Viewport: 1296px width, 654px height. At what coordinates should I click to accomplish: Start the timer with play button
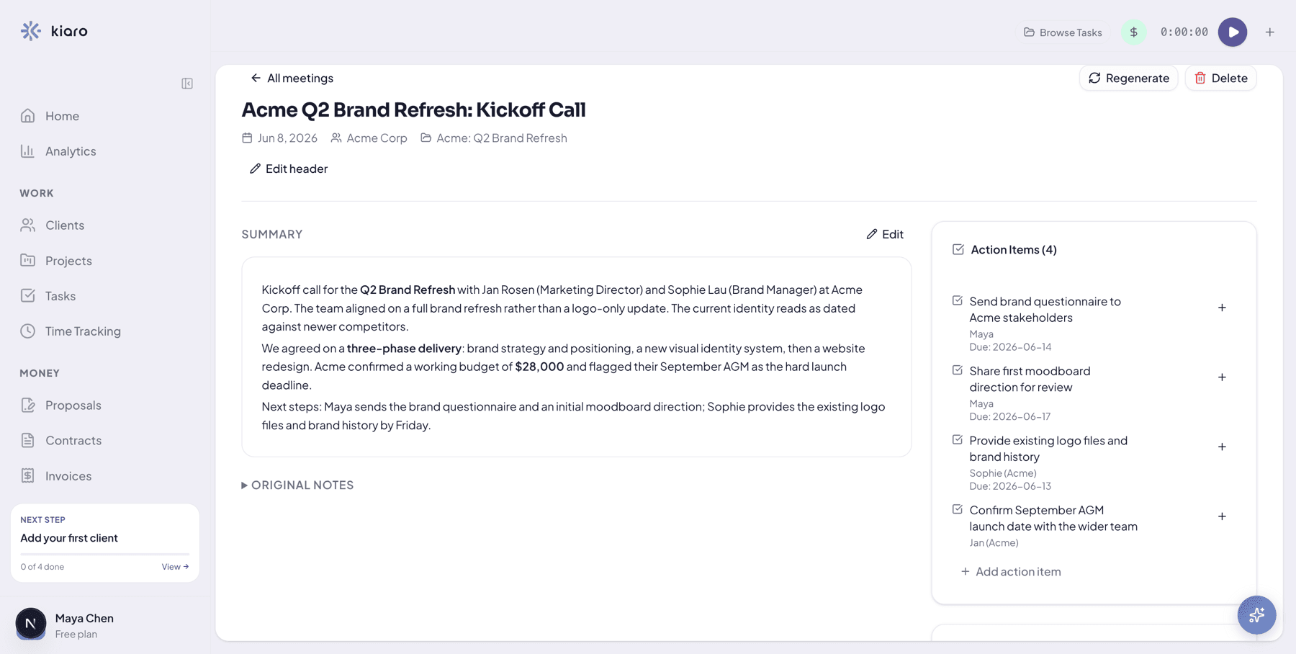point(1233,32)
